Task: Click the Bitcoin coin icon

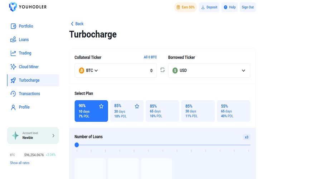Action: (82, 71)
